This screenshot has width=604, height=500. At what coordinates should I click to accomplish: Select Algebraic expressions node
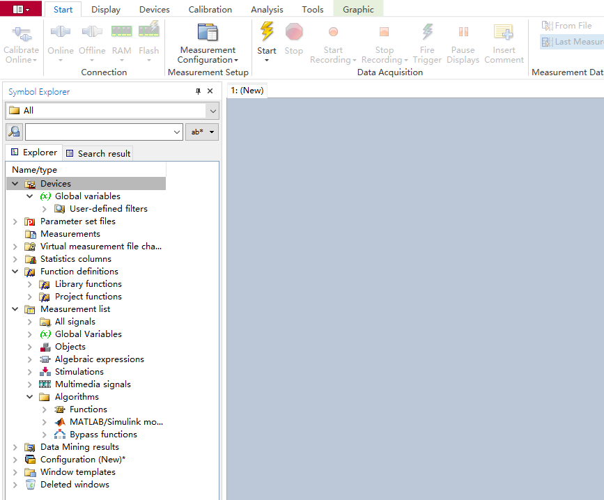click(100, 359)
